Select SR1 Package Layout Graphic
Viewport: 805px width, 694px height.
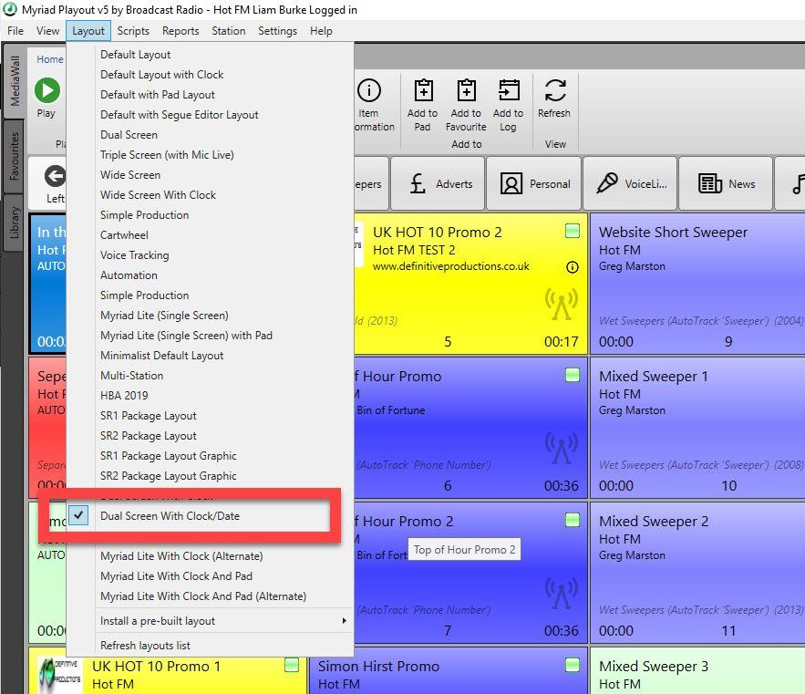click(169, 456)
